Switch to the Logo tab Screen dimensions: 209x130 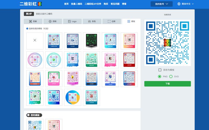point(72,21)
